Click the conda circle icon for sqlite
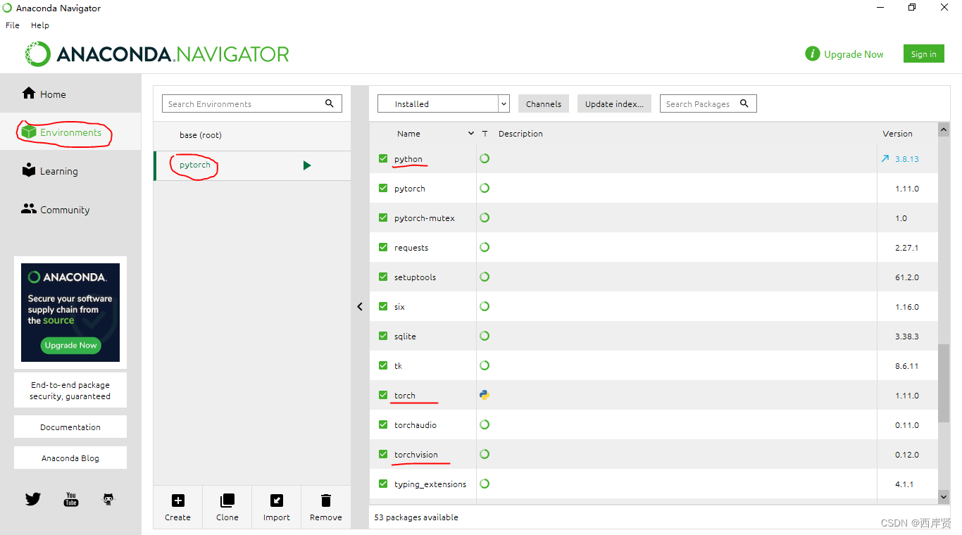 coord(485,336)
